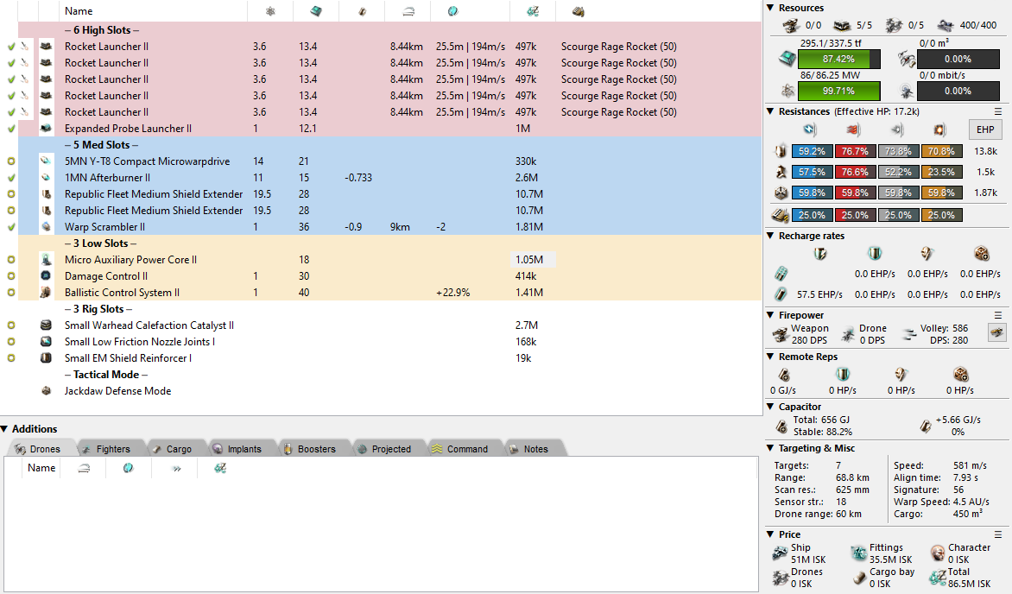Click the Damage Control II module icon
The width and height of the screenshot is (1012, 594).
coord(46,276)
